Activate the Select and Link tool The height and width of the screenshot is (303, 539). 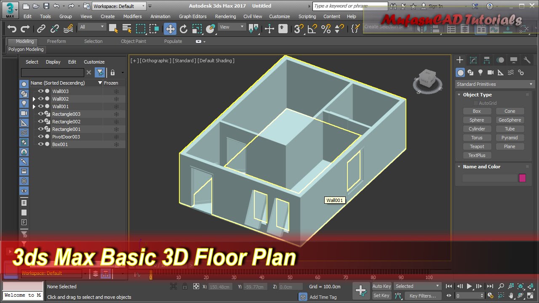click(41, 29)
